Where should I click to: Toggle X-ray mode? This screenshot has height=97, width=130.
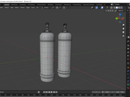pos(112,8)
